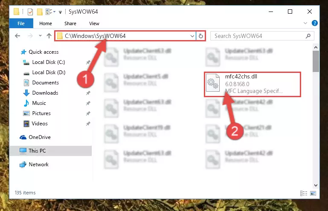Click the pin icon beside Music
328x211 pixels.
[88, 103]
